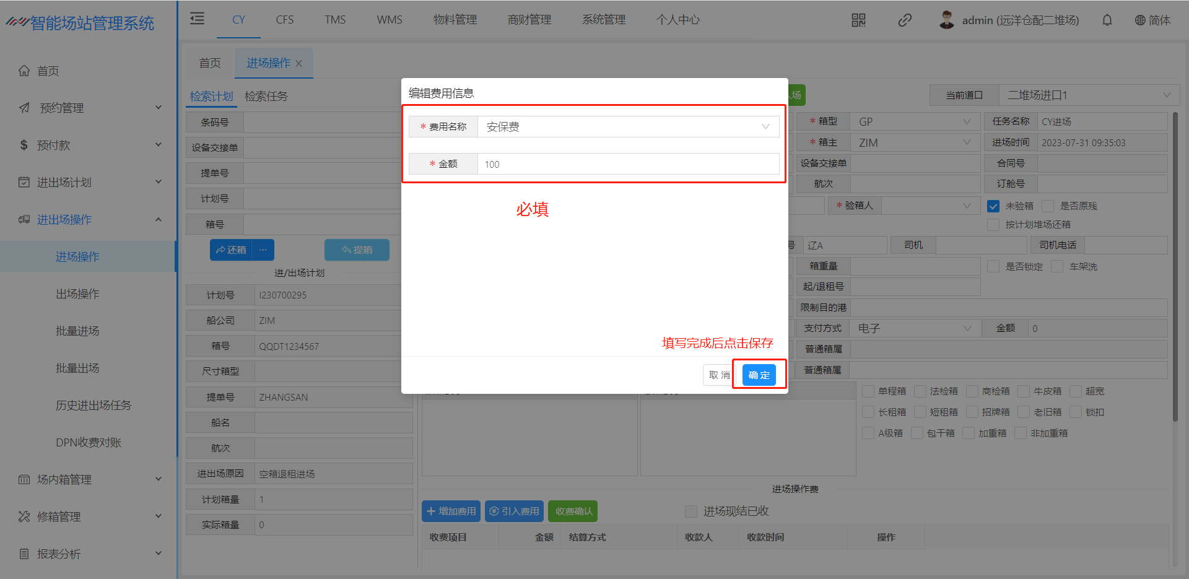Click the sidebar collapse menu icon
1189x579 pixels.
pyautogui.click(x=197, y=19)
